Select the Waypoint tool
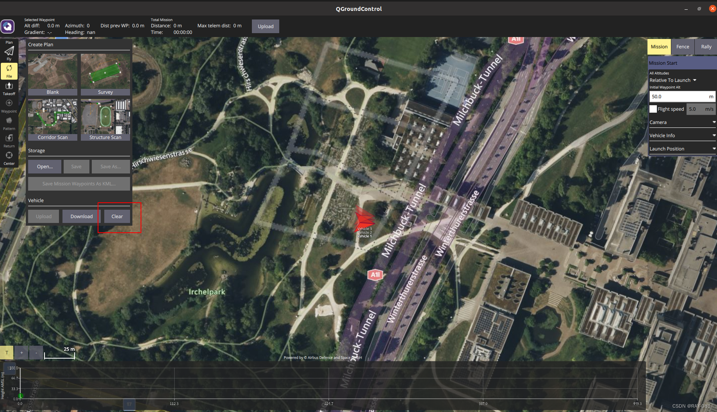717x412 pixels. [x=9, y=106]
